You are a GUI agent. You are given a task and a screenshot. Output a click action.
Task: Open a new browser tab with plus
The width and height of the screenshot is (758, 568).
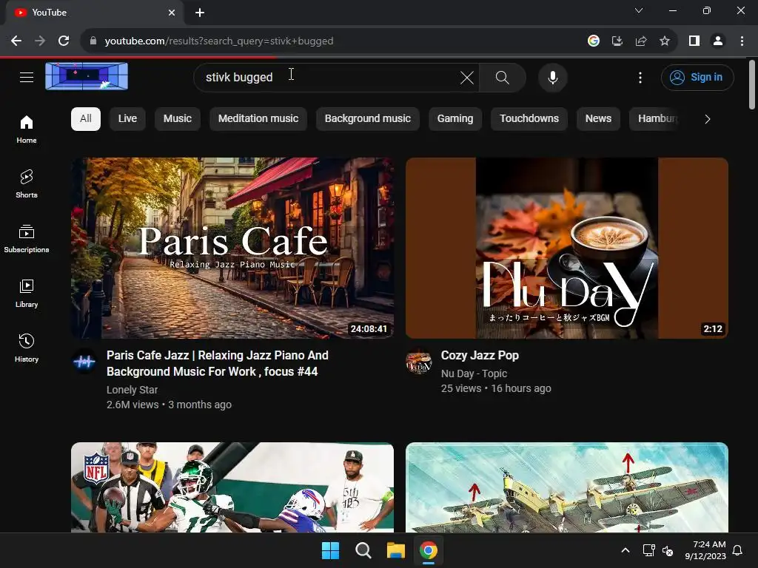[x=200, y=13]
